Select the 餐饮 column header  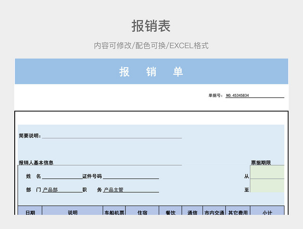click(170, 211)
